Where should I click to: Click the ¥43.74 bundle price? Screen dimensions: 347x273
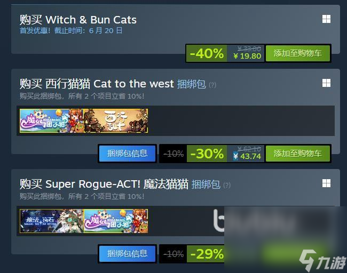(247, 156)
